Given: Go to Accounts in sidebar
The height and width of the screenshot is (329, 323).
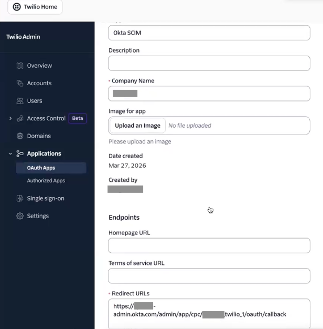Looking at the screenshot, I should (39, 83).
